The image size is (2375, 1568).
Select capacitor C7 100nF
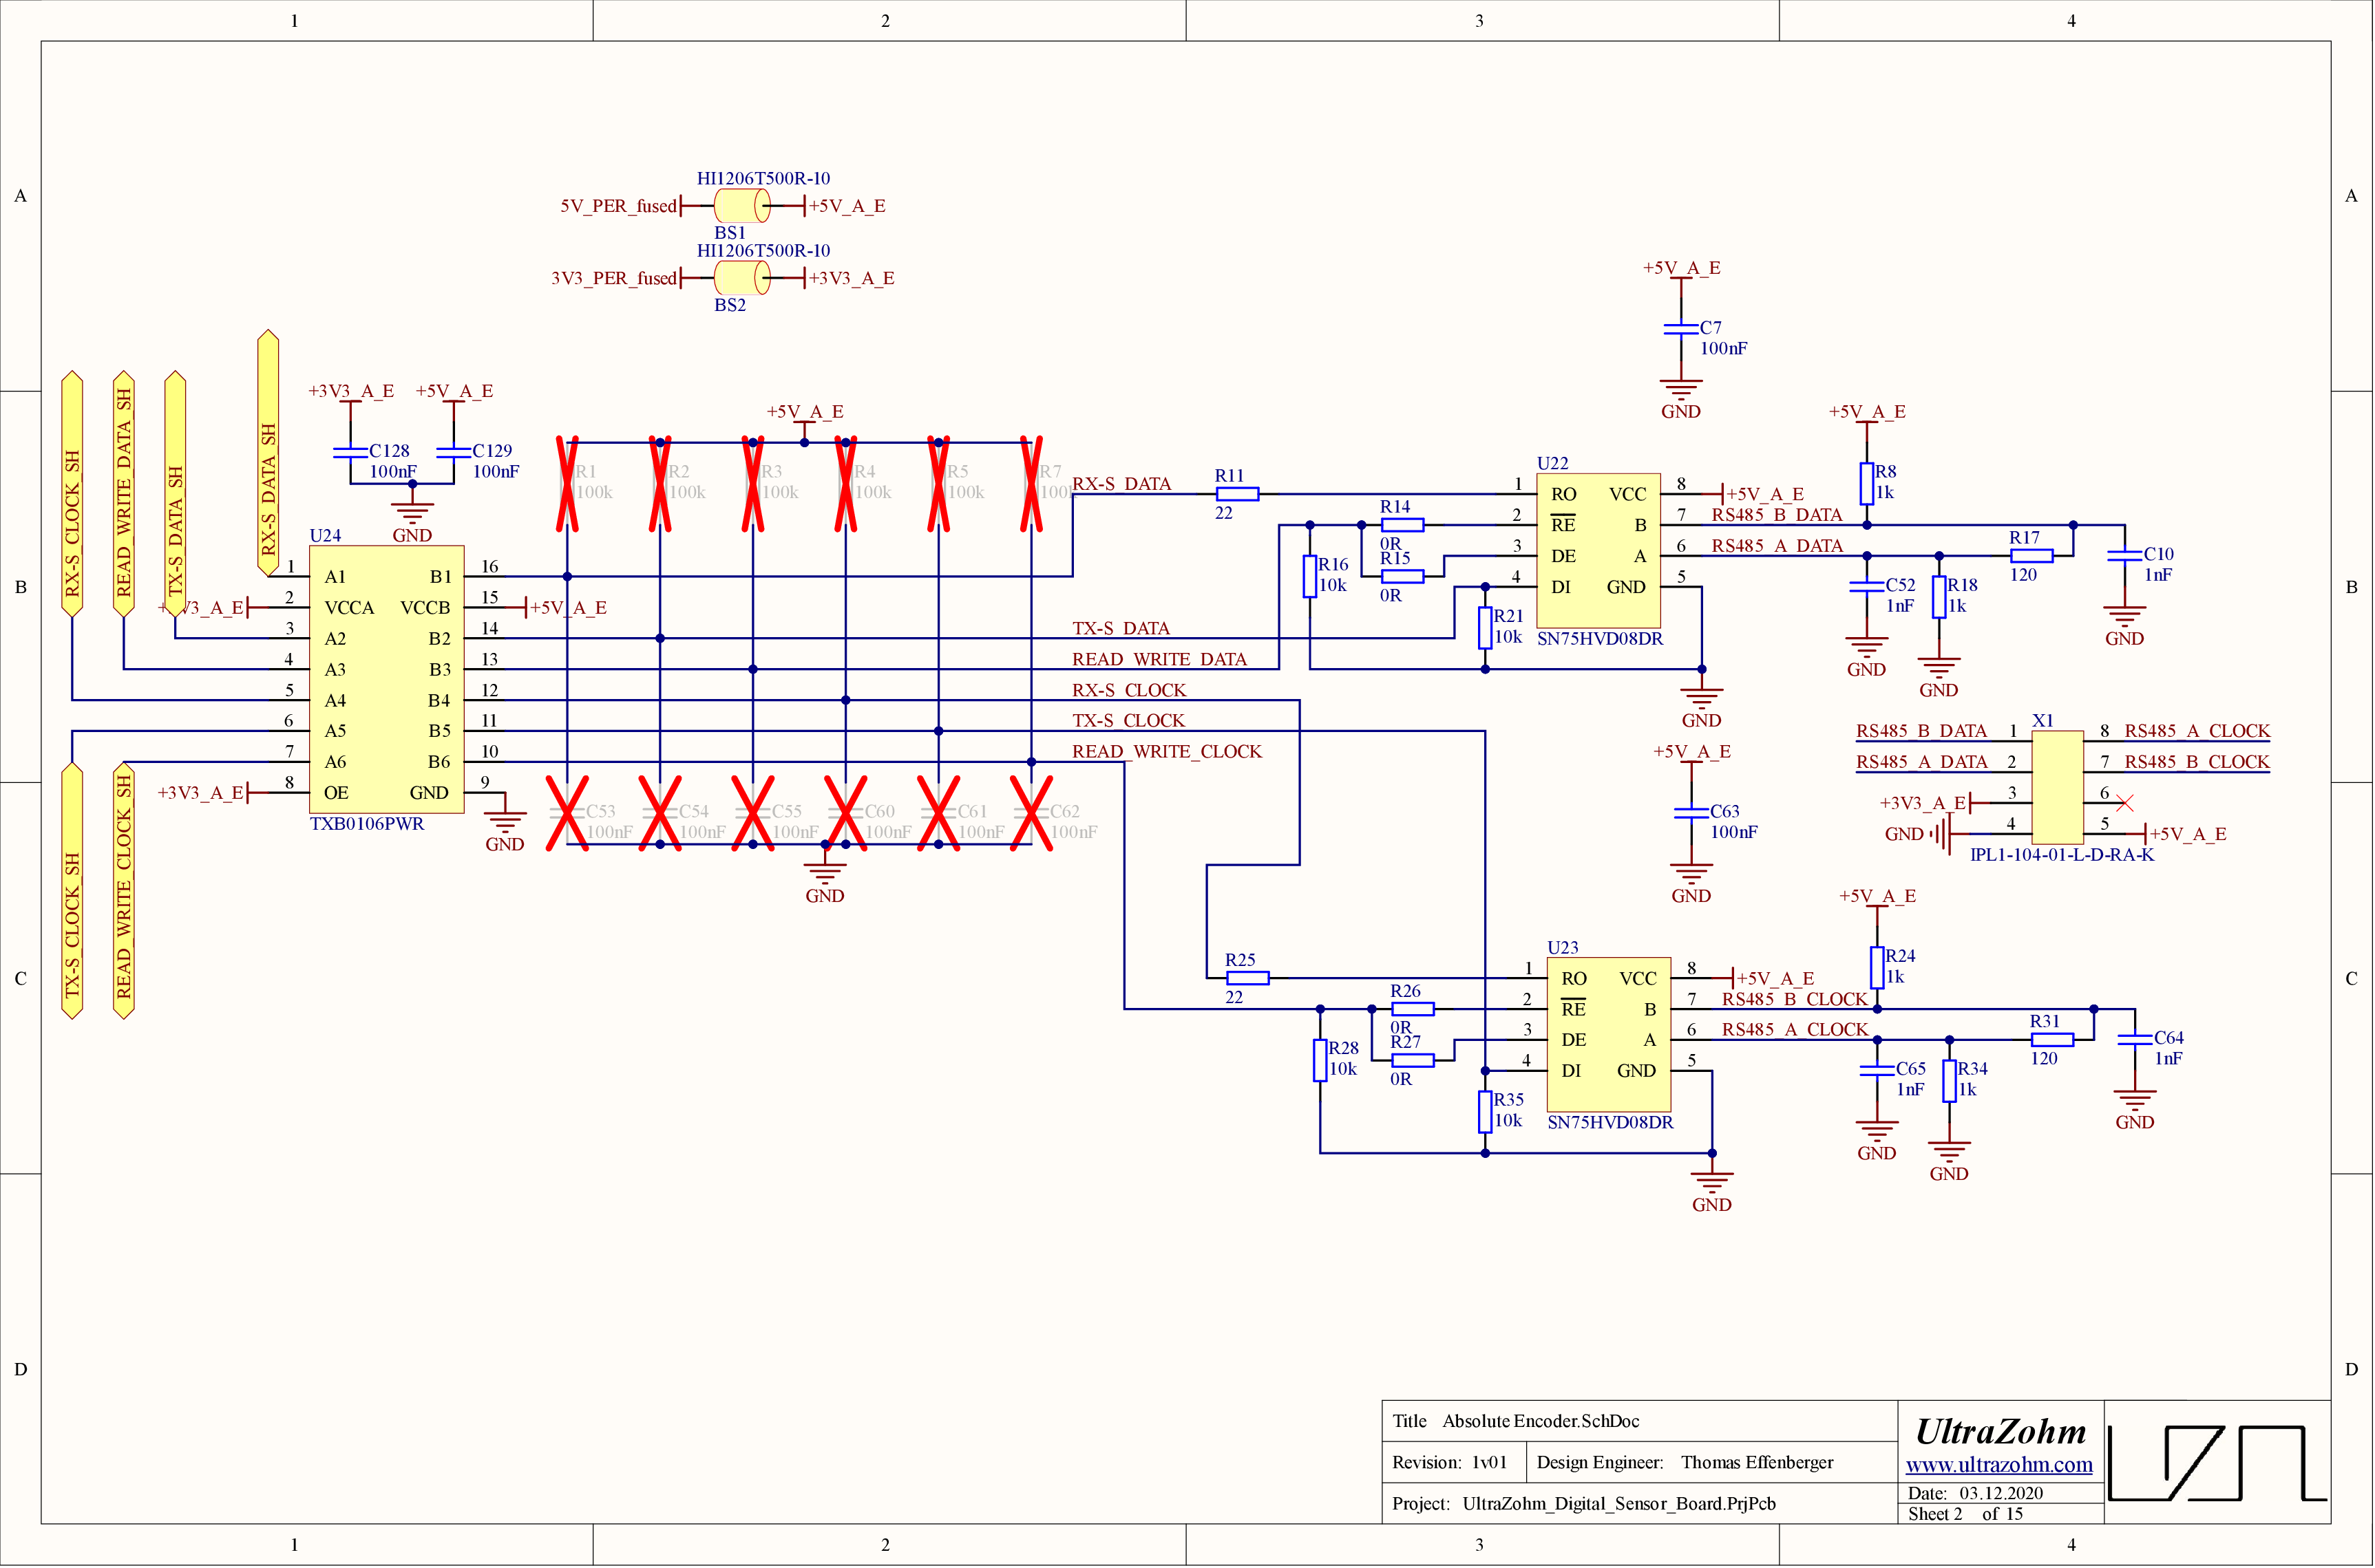1682,329
